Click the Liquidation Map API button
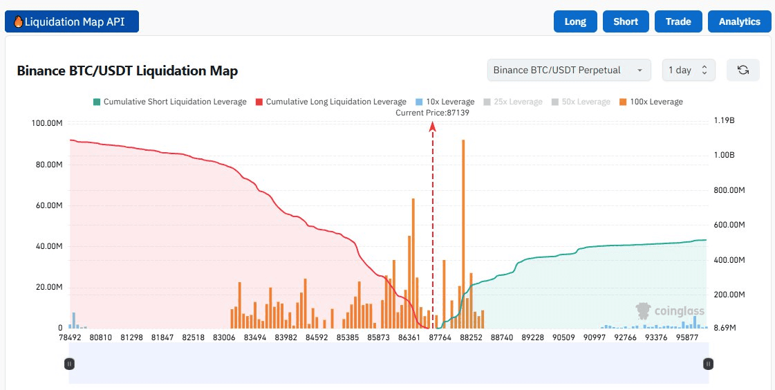The width and height of the screenshot is (775, 390). pos(72,21)
